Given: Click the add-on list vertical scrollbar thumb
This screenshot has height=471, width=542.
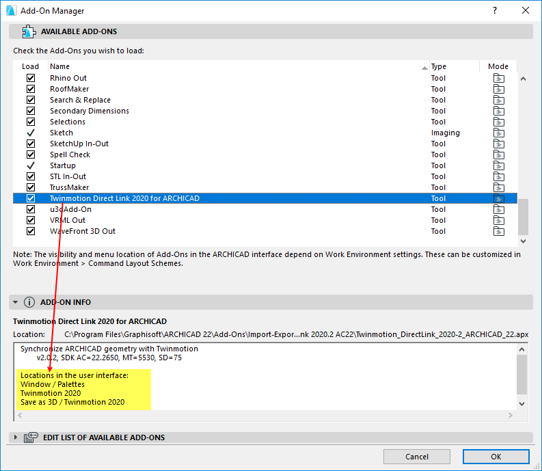Looking at the screenshot, I should 523,217.
